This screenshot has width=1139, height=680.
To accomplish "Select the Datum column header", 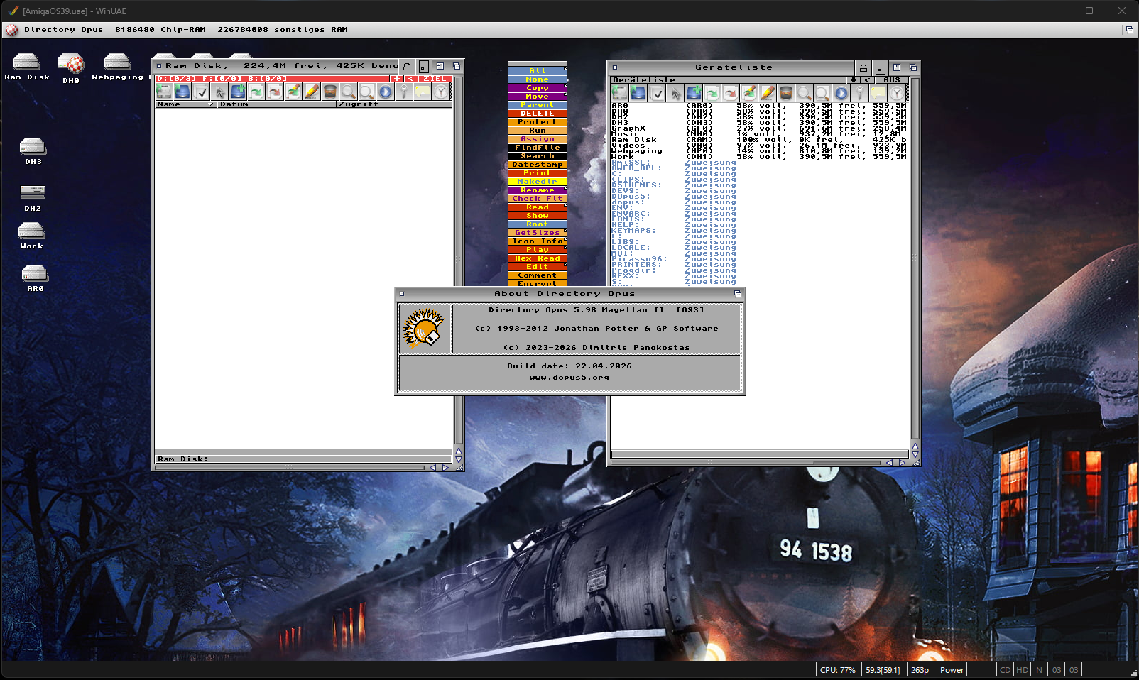I will (276, 104).
